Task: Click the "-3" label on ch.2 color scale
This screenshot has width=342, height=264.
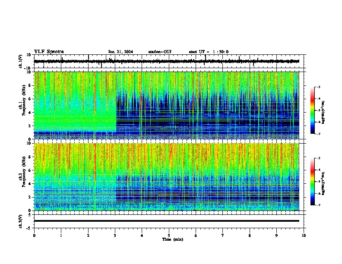Action: point(319,158)
